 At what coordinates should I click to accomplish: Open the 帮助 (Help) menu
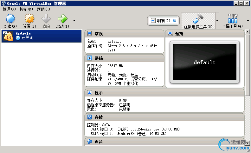[43, 9]
